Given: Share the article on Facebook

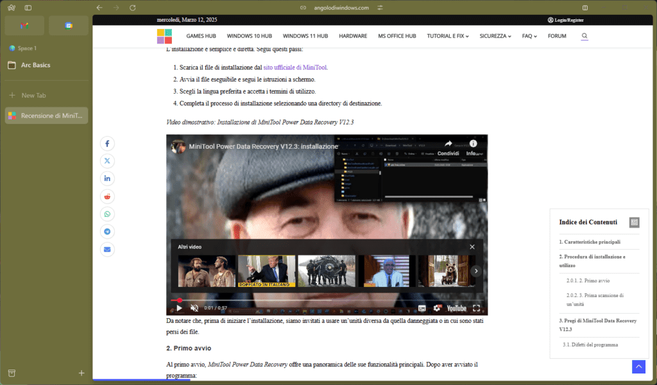Looking at the screenshot, I should (x=107, y=144).
